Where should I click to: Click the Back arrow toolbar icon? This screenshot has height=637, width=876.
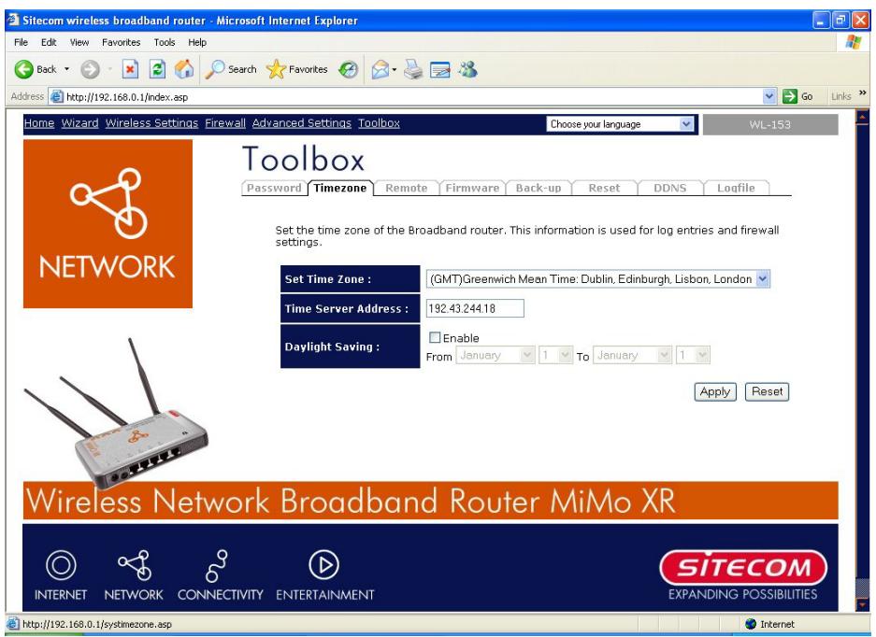[x=24, y=69]
